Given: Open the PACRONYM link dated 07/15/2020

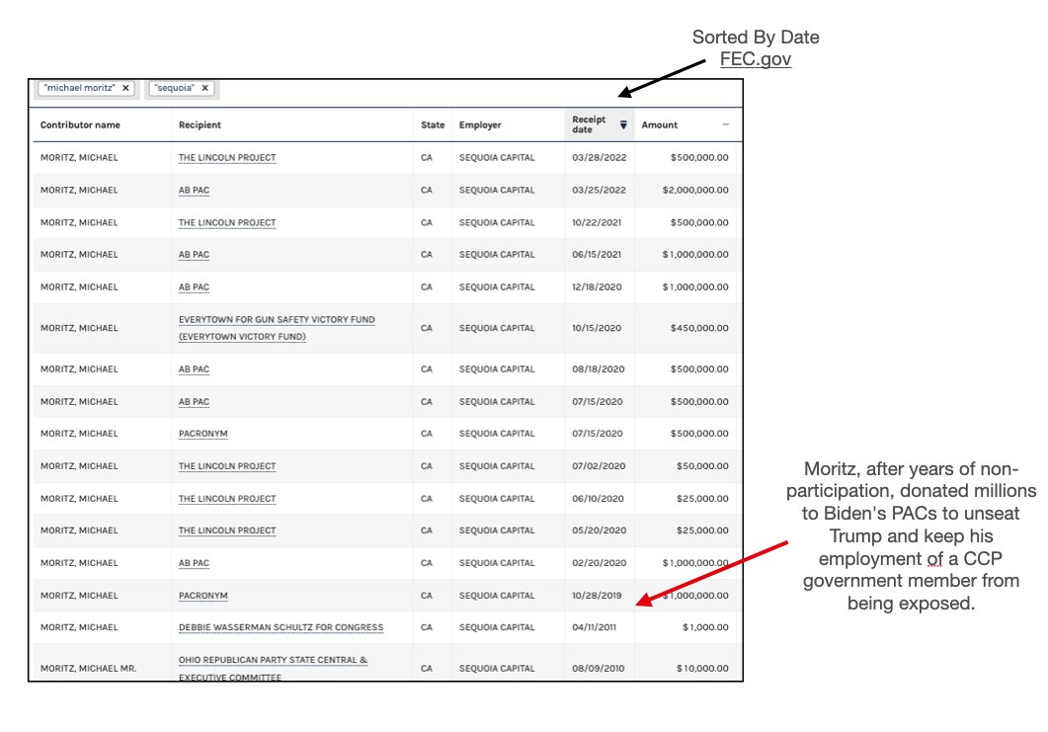Looking at the screenshot, I should pyautogui.click(x=202, y=434).
